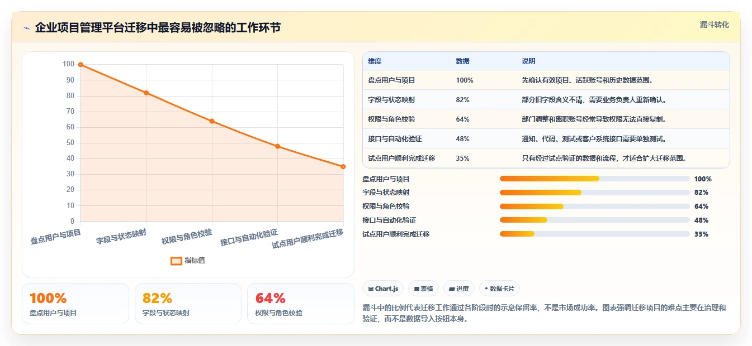Click the 48% value in the table
Screen dimensions: 752x346
click(x=463, y=139)
